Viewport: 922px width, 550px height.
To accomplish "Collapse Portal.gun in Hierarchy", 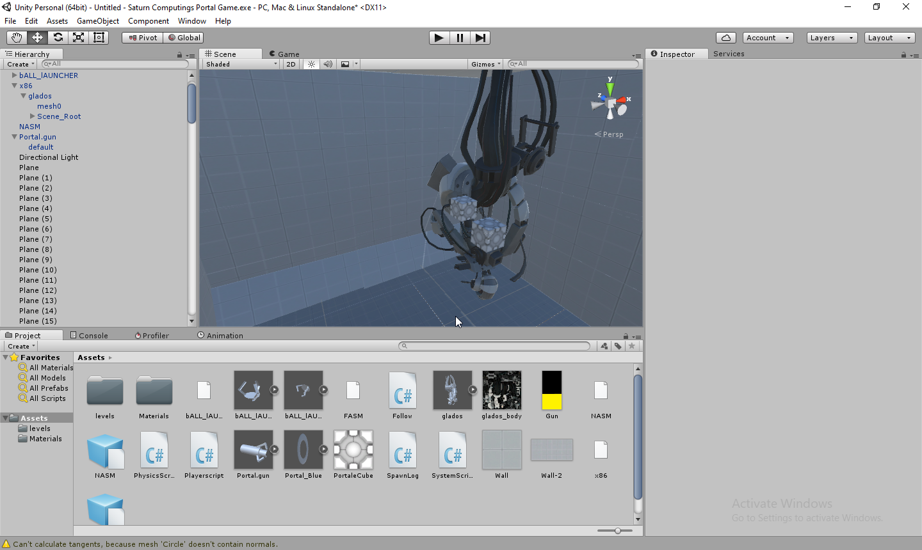I will [14, 137].
